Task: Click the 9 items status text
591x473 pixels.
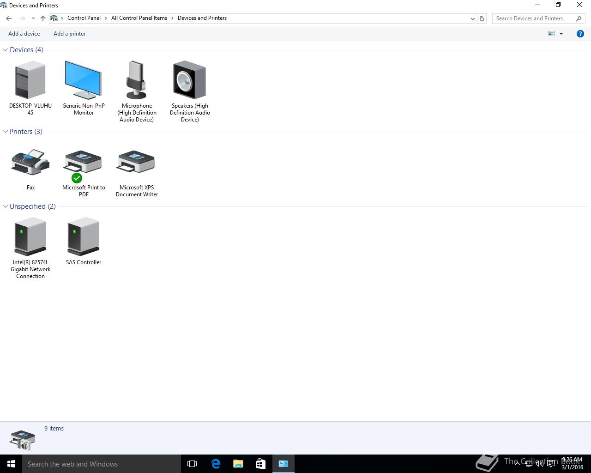Action: [54, 428]
